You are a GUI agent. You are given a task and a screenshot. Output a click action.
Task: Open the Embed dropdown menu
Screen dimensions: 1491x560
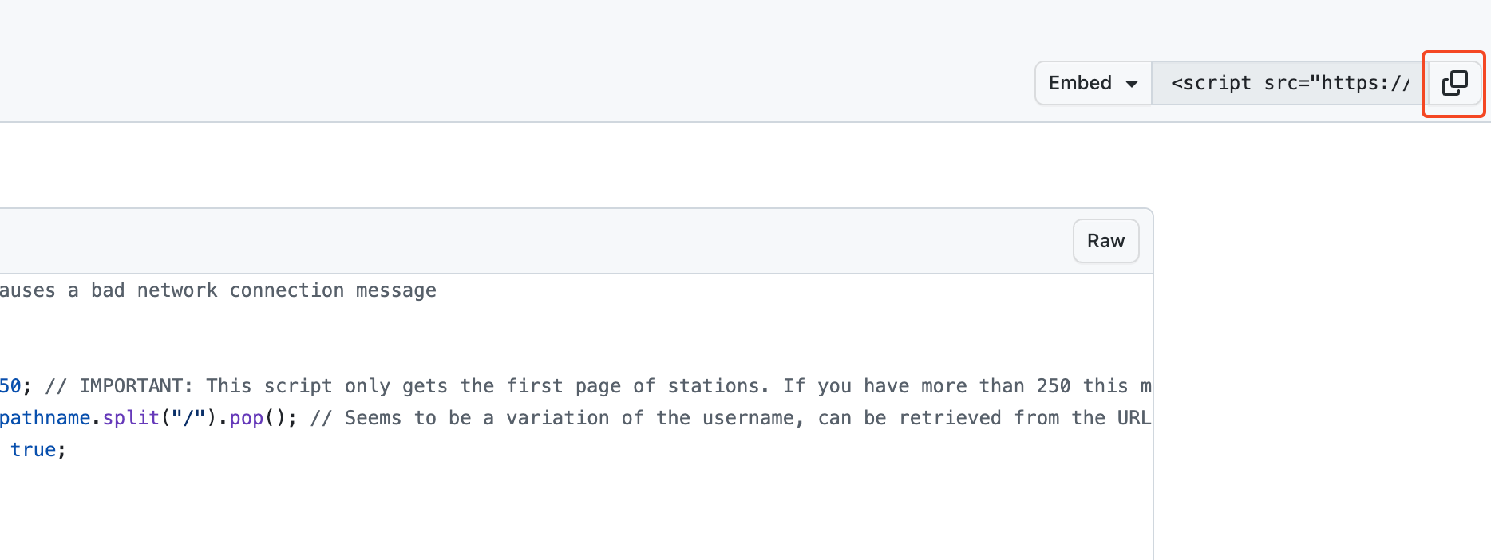[1092, 83]
